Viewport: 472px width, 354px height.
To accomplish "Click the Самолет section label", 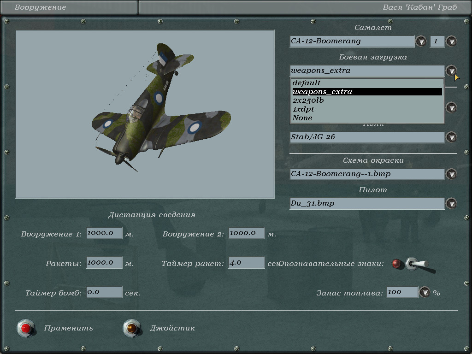I will [373, 28].
